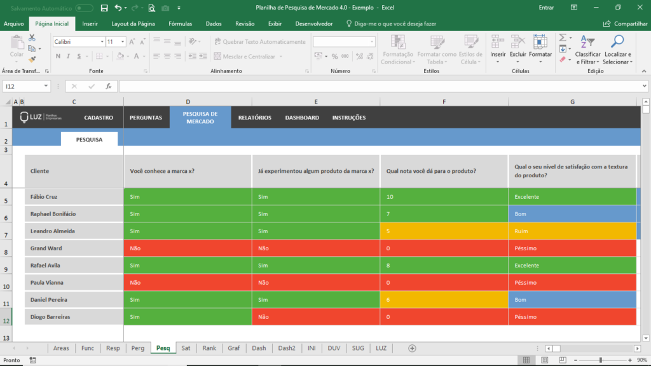Image resolution: width=651 pixels, height=366 pixels.
Task: Click DASHBOARD in the spreadsheet navigation bar
Action: [302, 118]
